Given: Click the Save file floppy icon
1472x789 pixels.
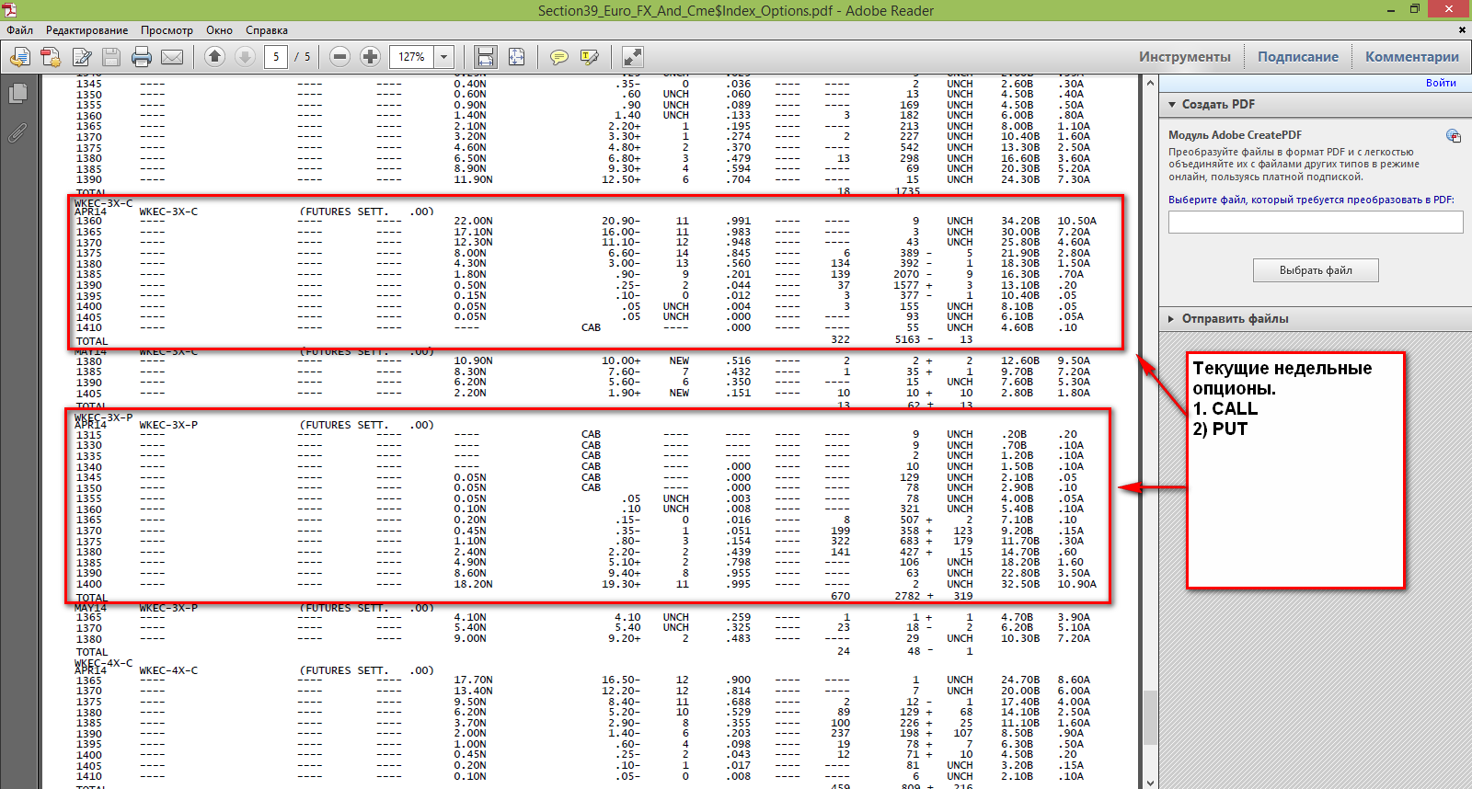Looking at the screenshot, I should 111,57.
